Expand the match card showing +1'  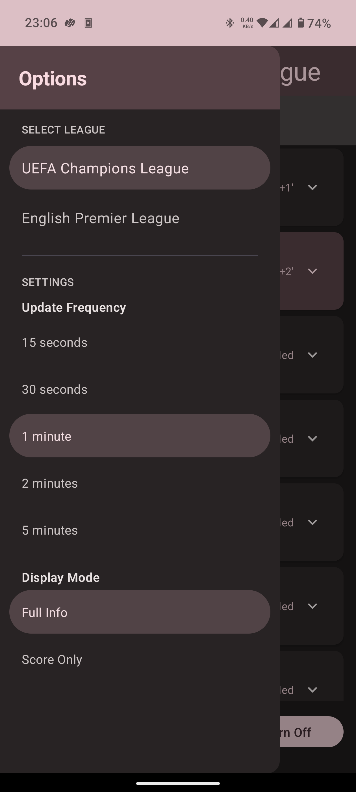click(312, 187)
